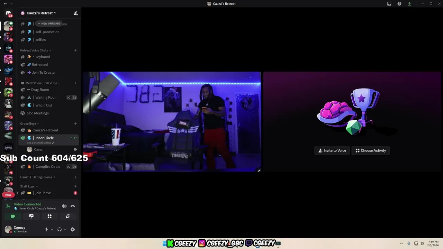Click the red NEW mentions pill
The height and width of the screenshot is (249, 443).
tap(8, 195)
